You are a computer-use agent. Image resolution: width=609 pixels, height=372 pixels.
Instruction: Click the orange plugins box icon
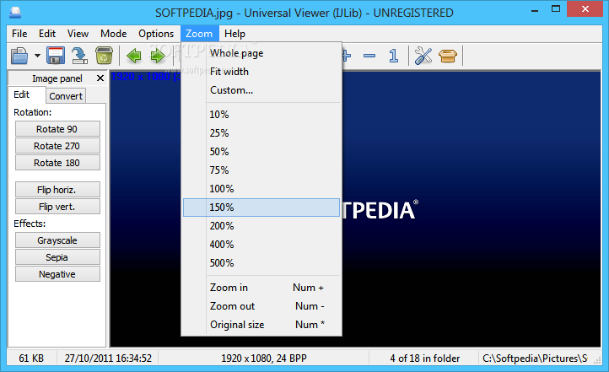tap(447, 56)
